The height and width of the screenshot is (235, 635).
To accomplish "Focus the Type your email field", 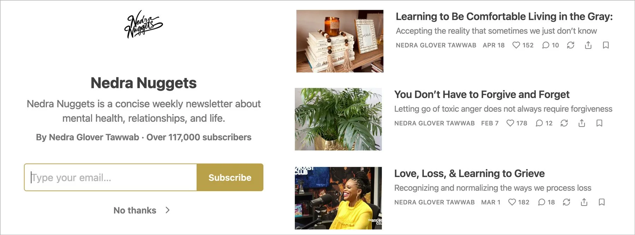I will point(110,177).
